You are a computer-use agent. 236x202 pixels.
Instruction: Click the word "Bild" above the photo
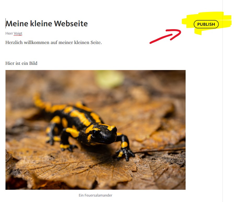click(33, 63)
